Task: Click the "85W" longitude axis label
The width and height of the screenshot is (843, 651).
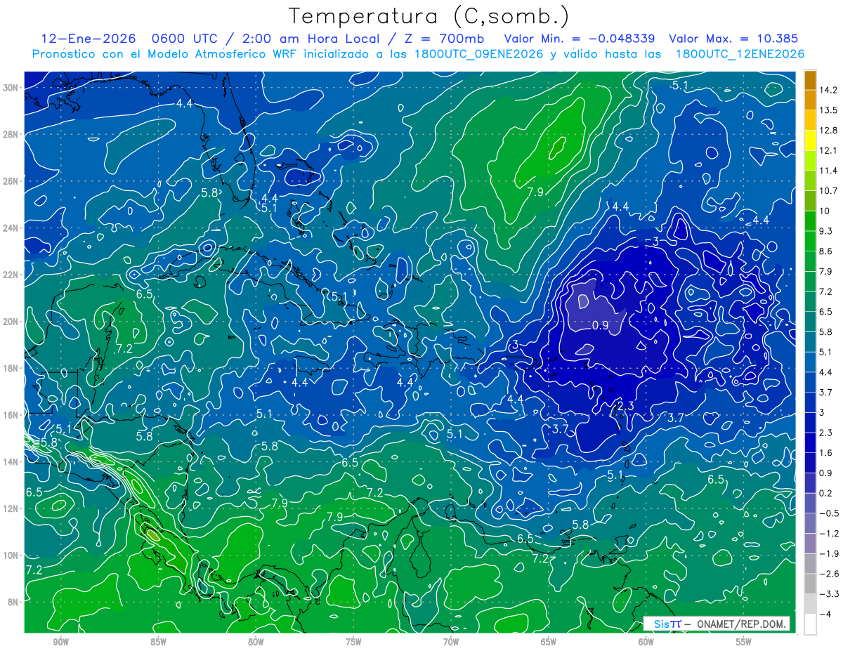Action: [158, 642]
